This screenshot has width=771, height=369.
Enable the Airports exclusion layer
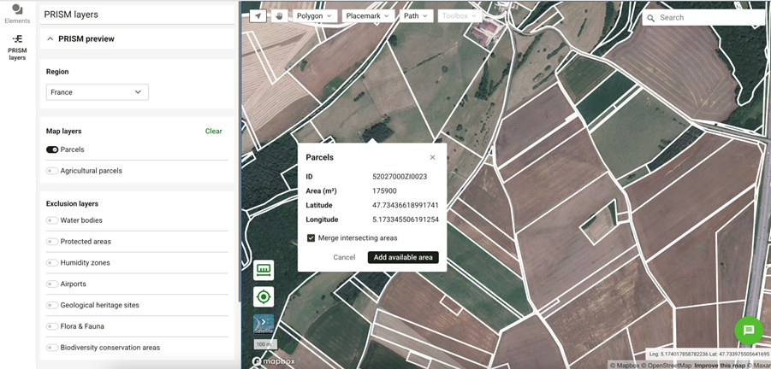[x=52, y=284]
